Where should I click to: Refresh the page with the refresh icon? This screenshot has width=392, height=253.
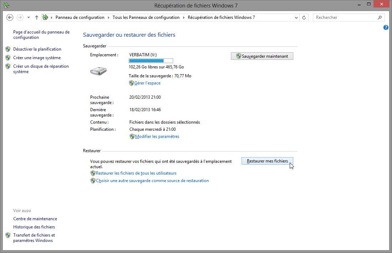[304, 17]
